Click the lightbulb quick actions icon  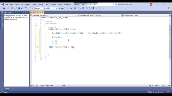tap(38, 47)
